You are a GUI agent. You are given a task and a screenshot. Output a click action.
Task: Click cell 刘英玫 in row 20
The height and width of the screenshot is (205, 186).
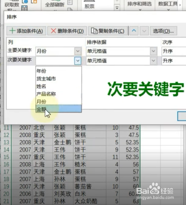[63, 194]
